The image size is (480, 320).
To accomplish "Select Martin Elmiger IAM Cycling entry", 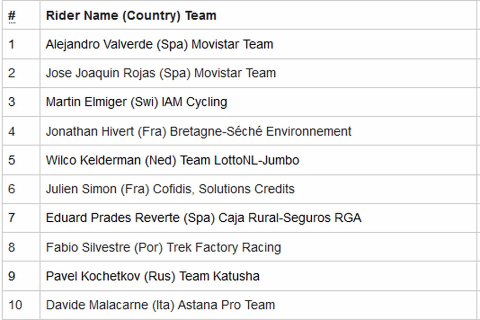I will (136, 102).
